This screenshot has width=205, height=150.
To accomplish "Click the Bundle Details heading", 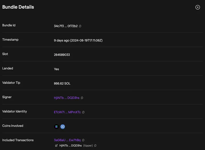I will pos(18,7).
